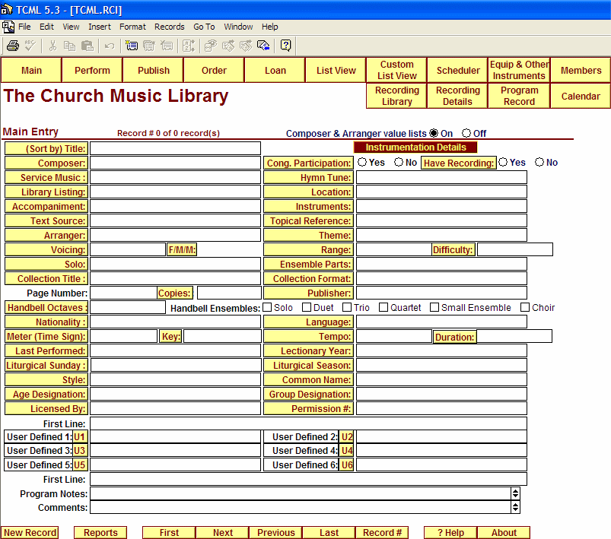The height and width of the screenshot is (539, 611).
Task: Click the New Record toolbar icon
Action: pos(132,46)
